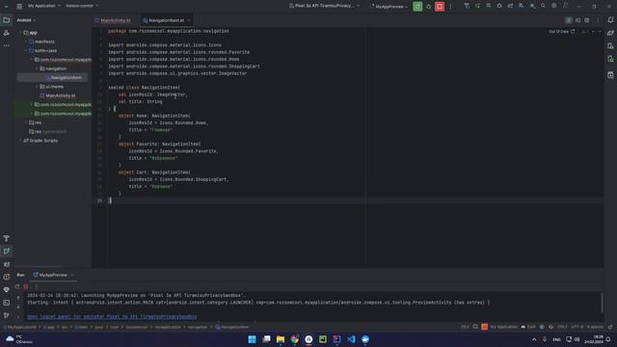617x347 pixels.
Task: Open the My Application project dropdown
Action: click(x=44, y=6)
